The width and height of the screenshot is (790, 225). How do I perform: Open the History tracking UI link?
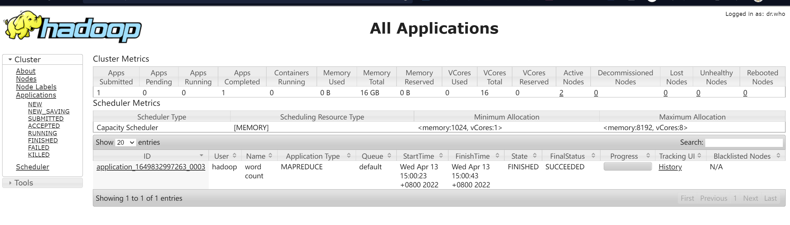click(670, 167)
